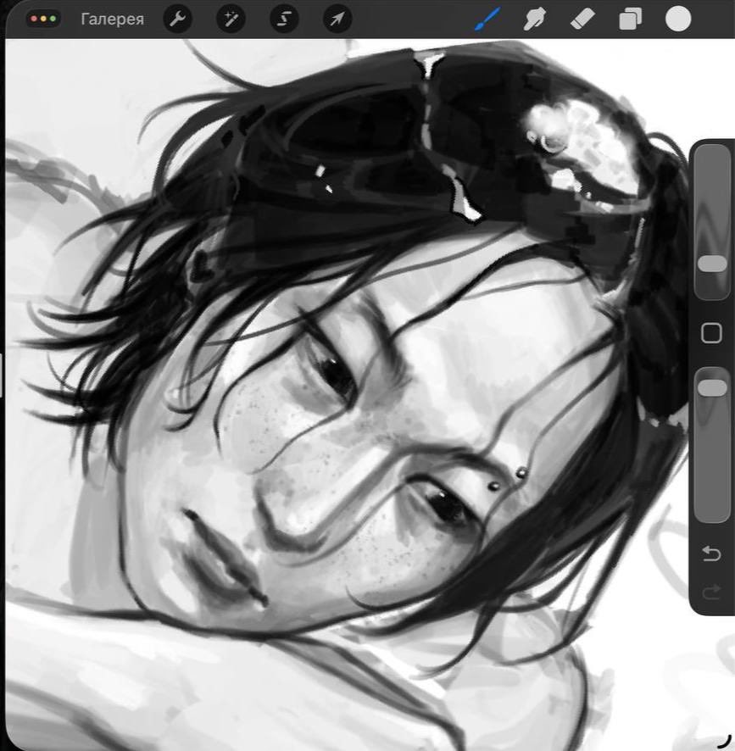Tap the square Modify button in sidebar

pyautogui.click(x=711, y=333)
